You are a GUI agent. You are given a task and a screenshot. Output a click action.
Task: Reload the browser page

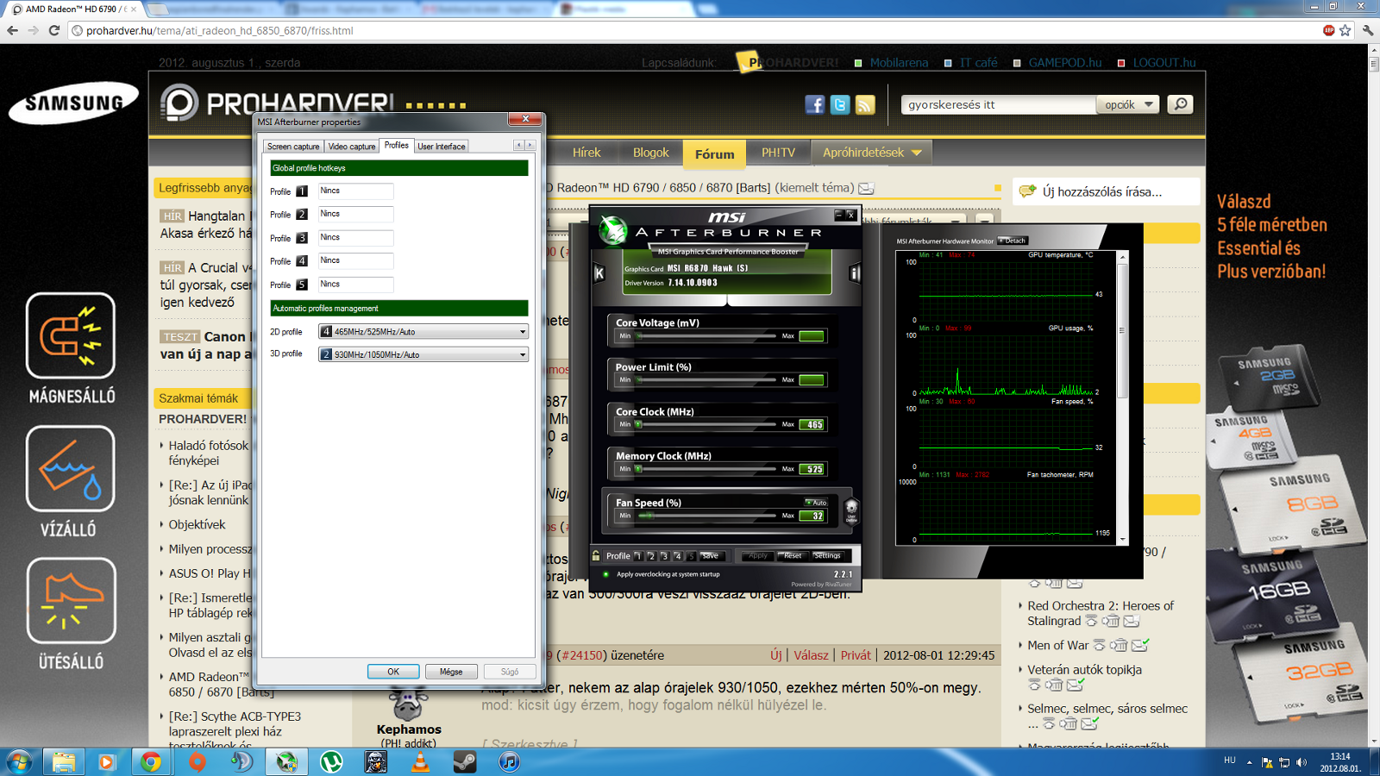coord(53,30)
